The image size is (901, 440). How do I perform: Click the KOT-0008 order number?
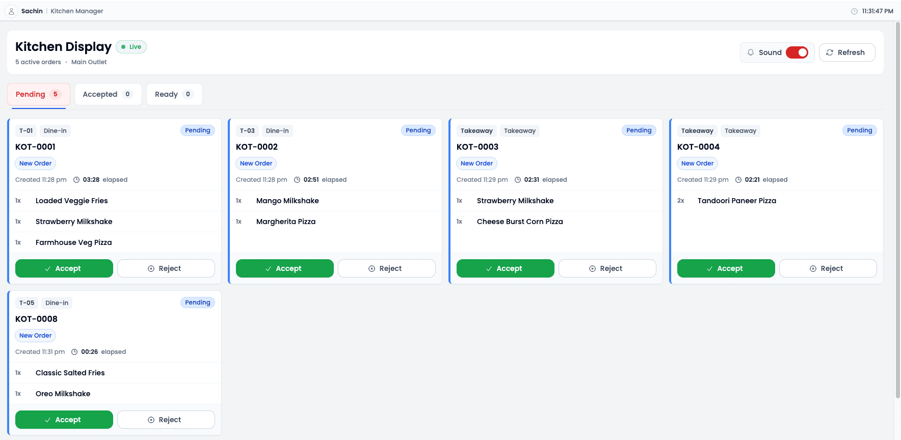click(36, 319)
